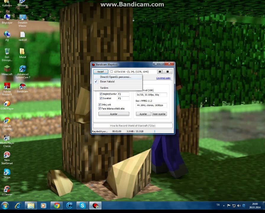The width and height of the screenshot is (265, 213).
Task: Pause the Bandicam recording
Action: tap(160, 72)
